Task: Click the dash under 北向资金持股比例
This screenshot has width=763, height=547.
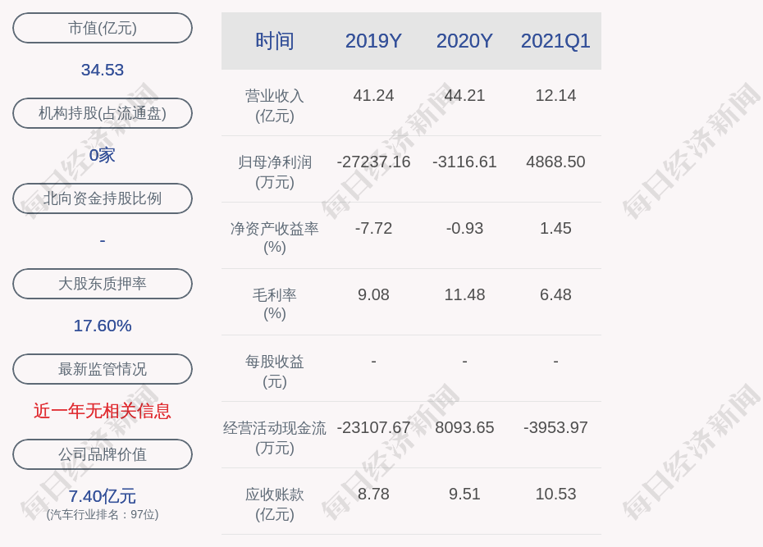Action: pos(103,240)
